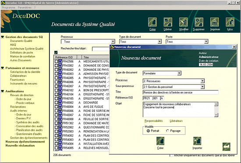241x163 pixels.
Task: Check the box for row FR48004
Action: pos(56,107)
